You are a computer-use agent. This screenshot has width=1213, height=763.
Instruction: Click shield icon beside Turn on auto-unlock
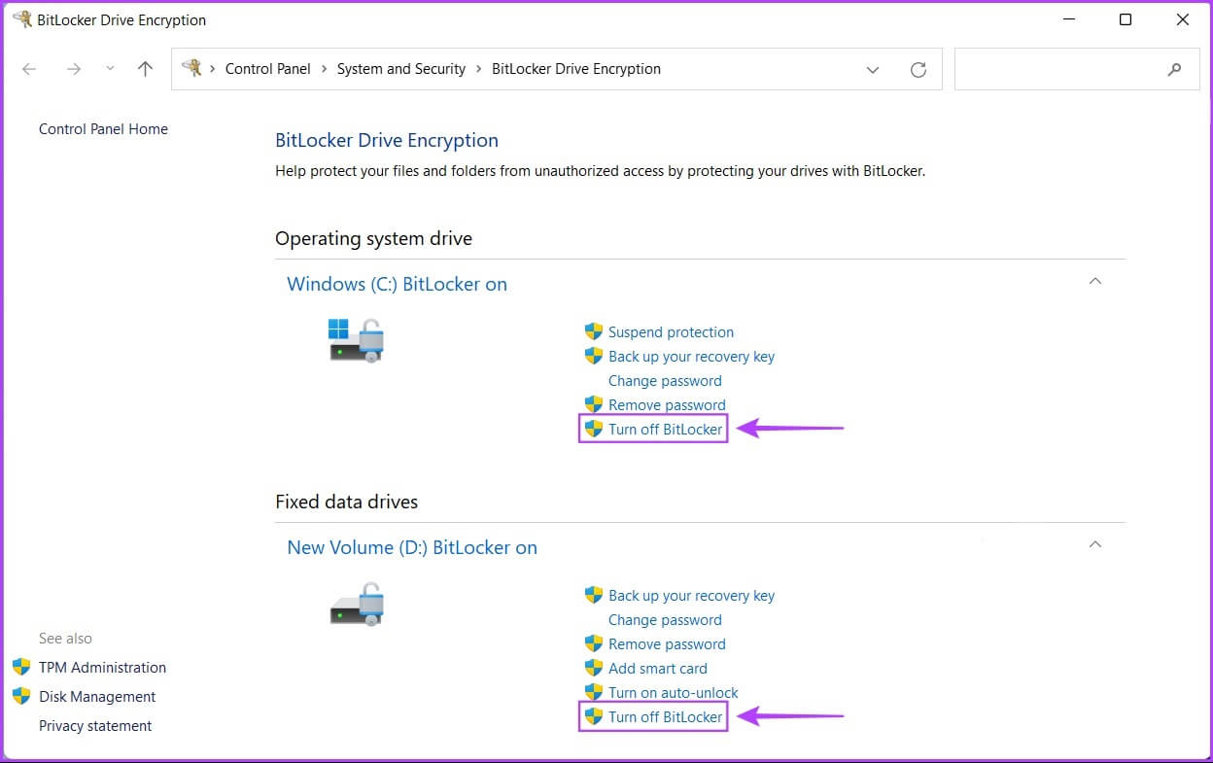[x=594, y=692]
